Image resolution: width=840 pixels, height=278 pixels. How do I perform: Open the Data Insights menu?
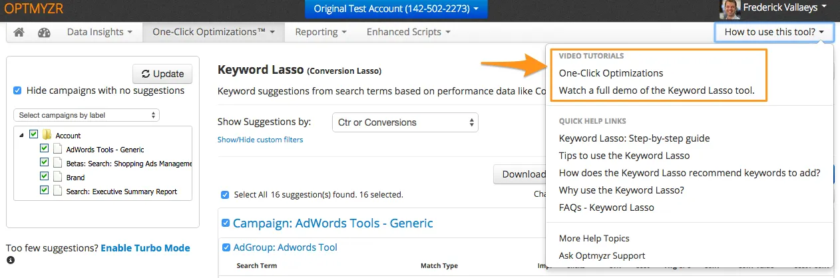99,32
